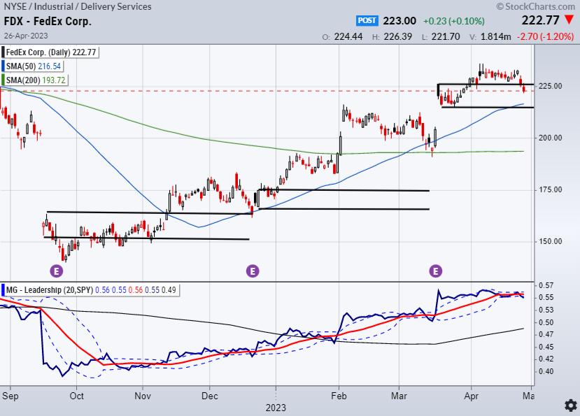Click the NYSE / Industrial / Delivery Services breadcrumb

[77, 7]
